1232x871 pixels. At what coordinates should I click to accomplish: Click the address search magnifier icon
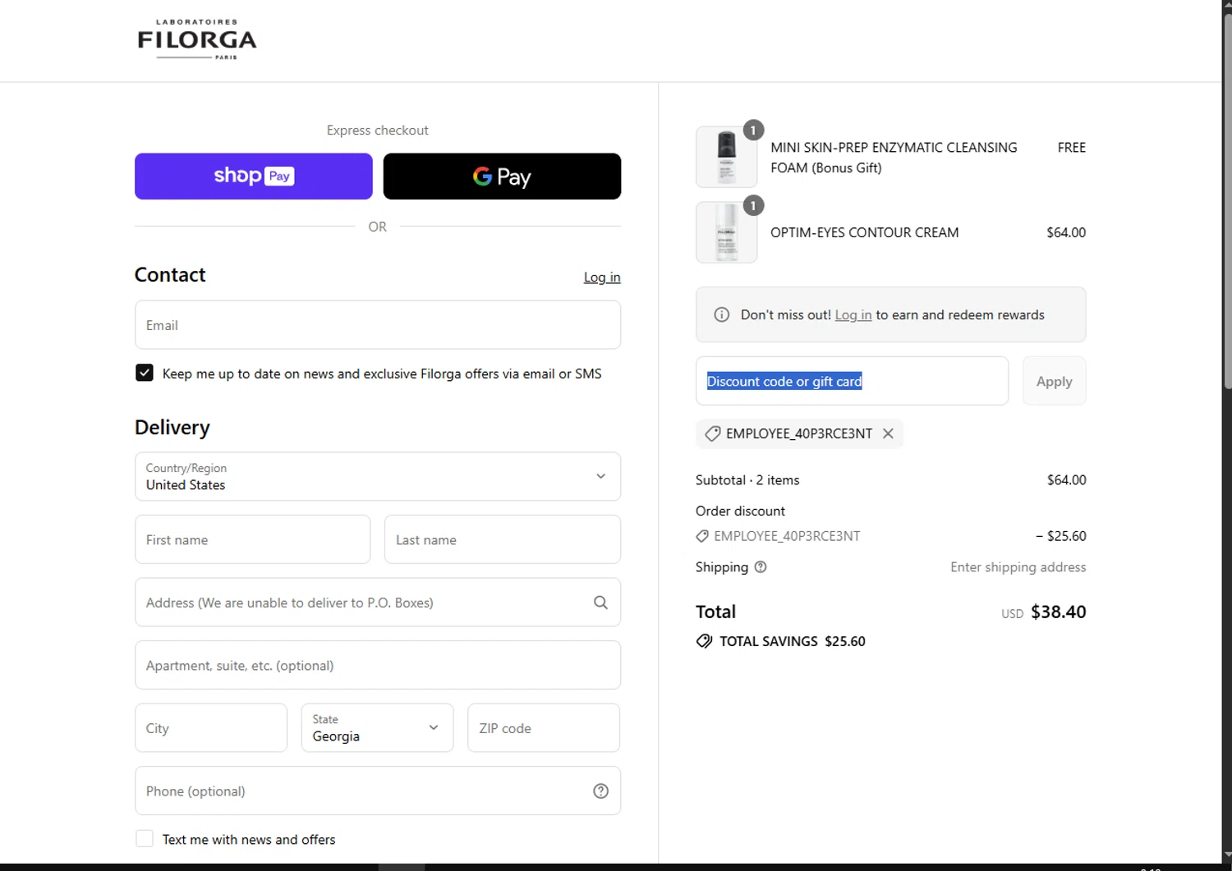point(601,603)
